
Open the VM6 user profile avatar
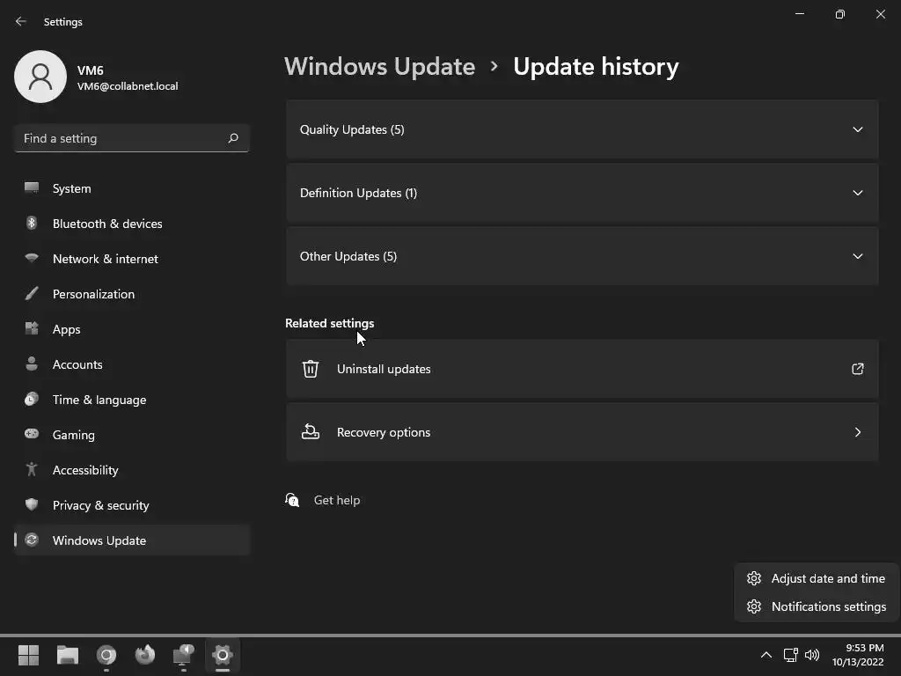(40, 77)
